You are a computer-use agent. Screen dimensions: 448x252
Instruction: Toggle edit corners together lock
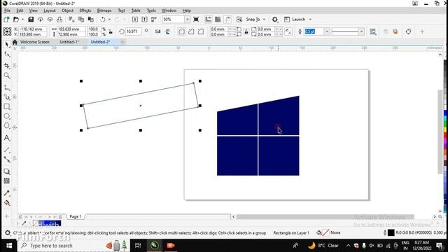pos(246,31)
